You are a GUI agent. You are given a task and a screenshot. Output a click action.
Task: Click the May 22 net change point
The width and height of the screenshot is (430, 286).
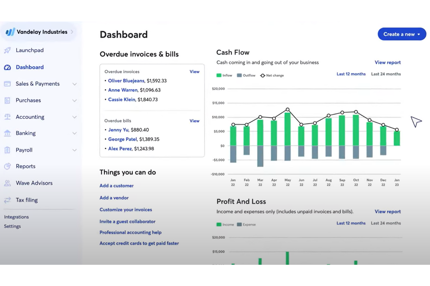click(x=287, y=110)
